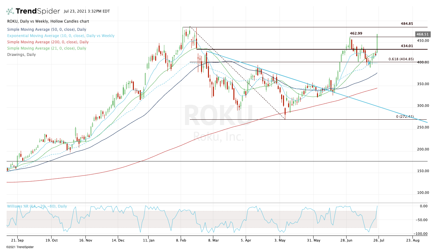Click the 400.00 price axis label
The height and width of the screenshot is (250, 437).
pyautogui.click(x=423, y=62)
